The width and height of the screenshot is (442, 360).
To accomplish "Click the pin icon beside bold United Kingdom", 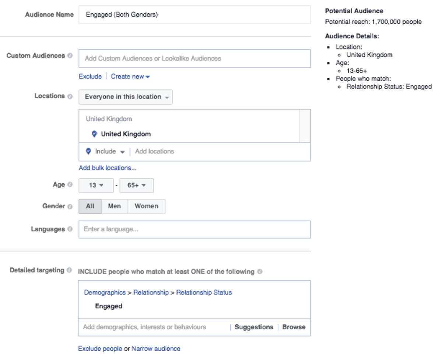I will 94,134.
